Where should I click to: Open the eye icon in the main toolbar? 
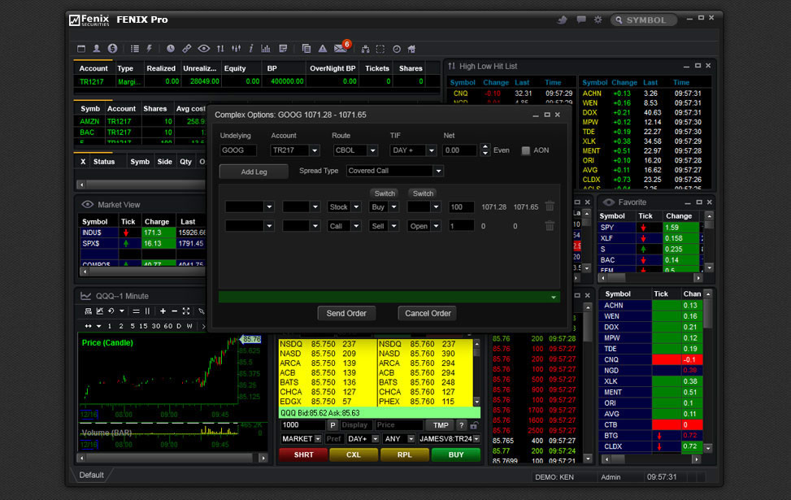[204, 49]
